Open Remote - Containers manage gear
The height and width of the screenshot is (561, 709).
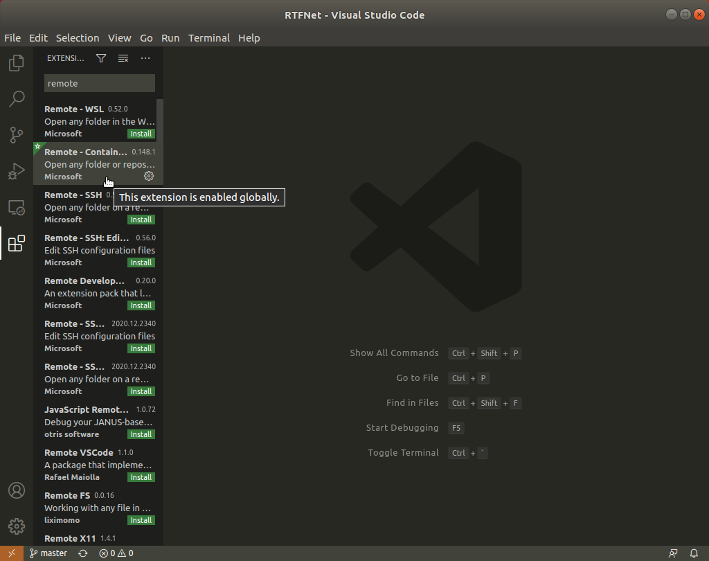[x=149, y=176]
